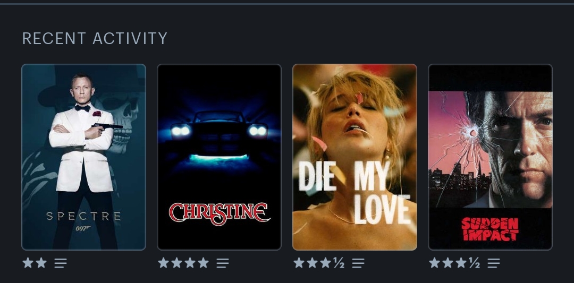Select the first star under Christine
Image resolution: width=574 pixels, height=283 pixels.
click(163, 262)
